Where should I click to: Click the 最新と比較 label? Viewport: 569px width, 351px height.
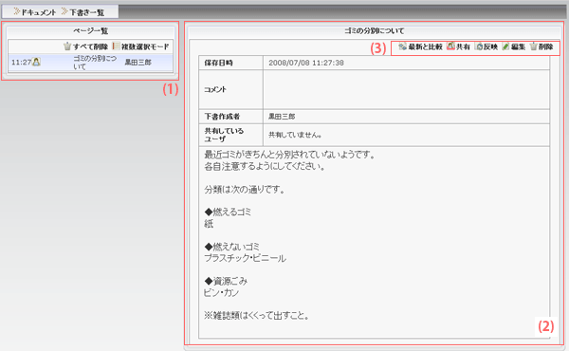point(425,46)
